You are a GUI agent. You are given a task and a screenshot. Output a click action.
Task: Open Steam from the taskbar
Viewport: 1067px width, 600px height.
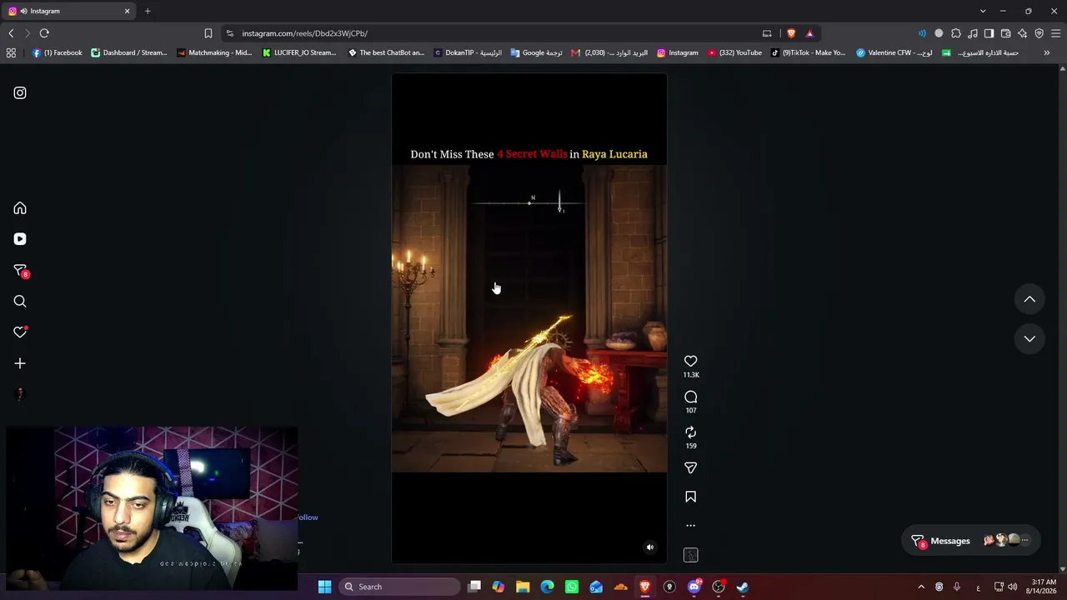[x=743, y=587]
